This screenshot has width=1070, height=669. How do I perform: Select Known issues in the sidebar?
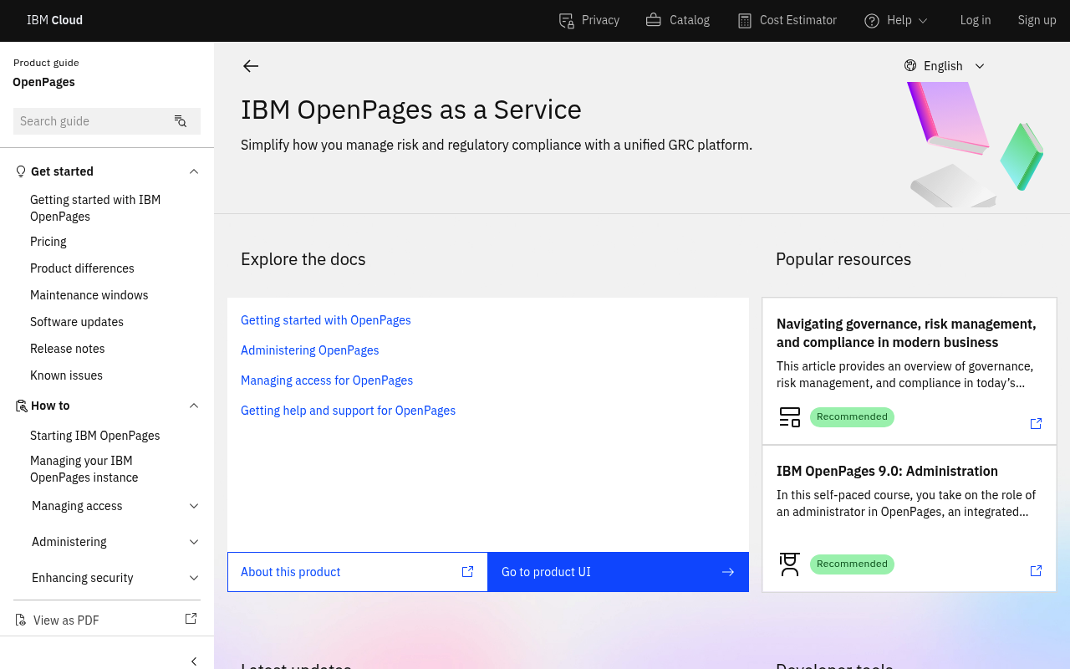pos(67,375)
